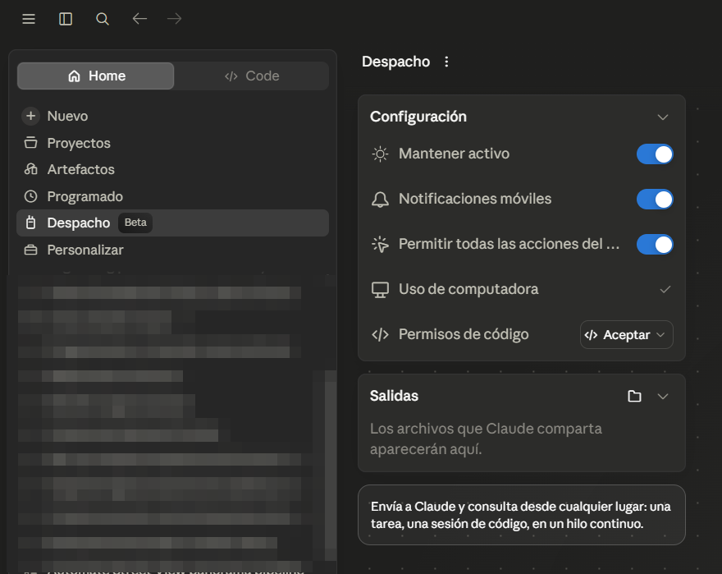Click the monitor icon beside Uso de computadora
Viewport: 722px width, 574px height.
point(380,290)
